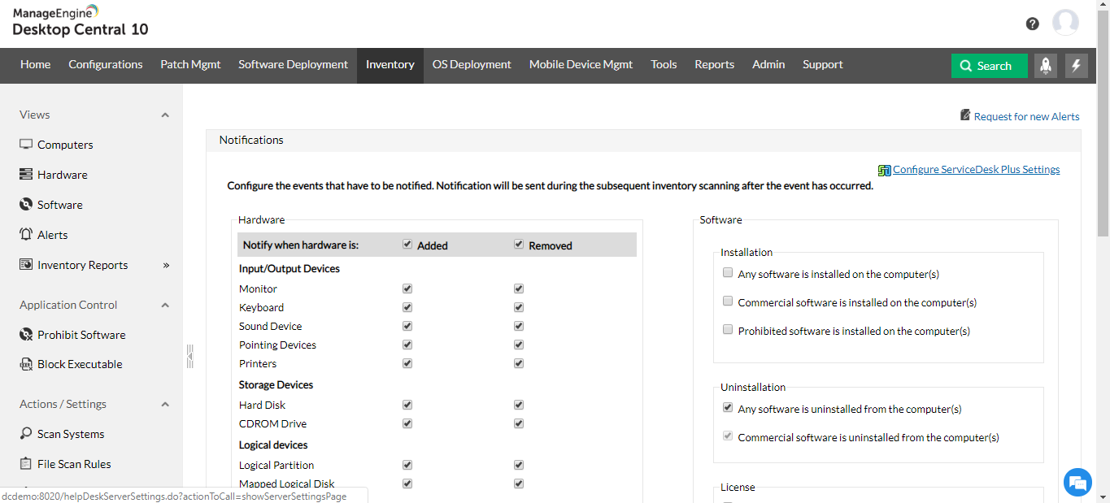
Task: Expand the Inventory Reports submenu arrow
Action: (x=166, y=265)
